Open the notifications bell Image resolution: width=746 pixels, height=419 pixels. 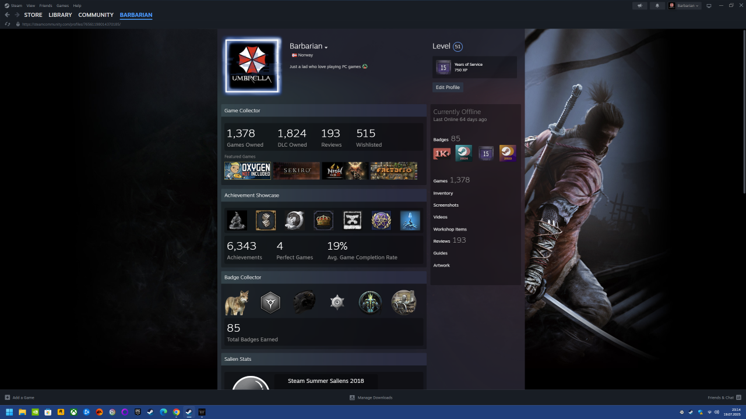(x=657, y=6)
